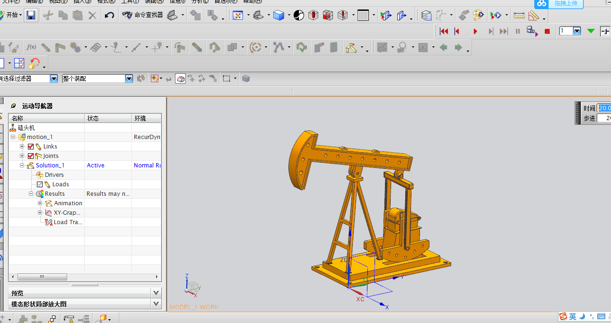Select Solution_1 in the navigator
Image resolution: width=611 pixels, height=323 pixels.
coord(50,166)
